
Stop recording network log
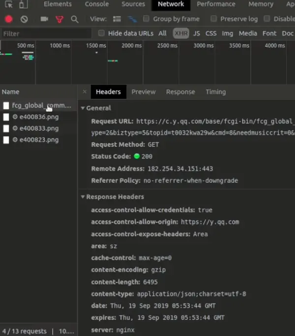tap(8, 19)
